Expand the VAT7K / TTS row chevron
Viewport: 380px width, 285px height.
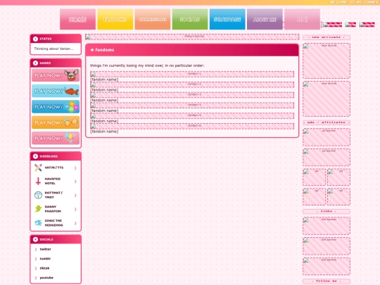75,168
